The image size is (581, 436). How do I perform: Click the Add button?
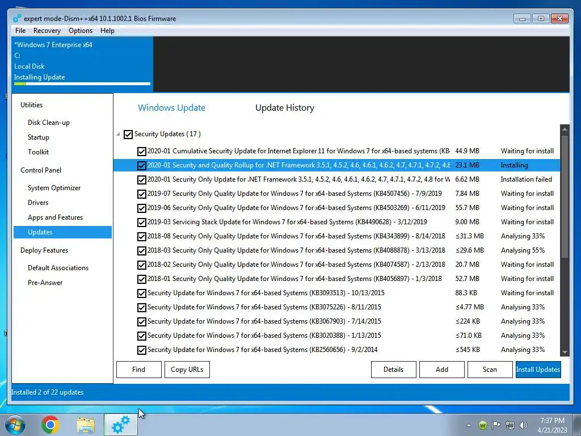(x=441, y=369)
